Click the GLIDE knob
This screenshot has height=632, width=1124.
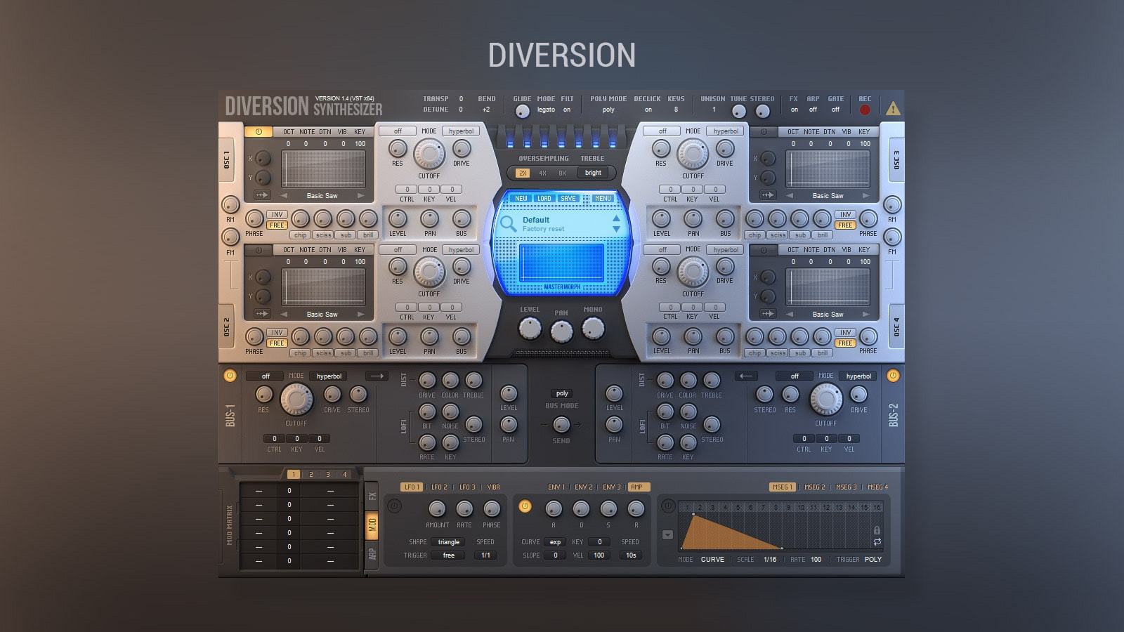coord(522,111)
